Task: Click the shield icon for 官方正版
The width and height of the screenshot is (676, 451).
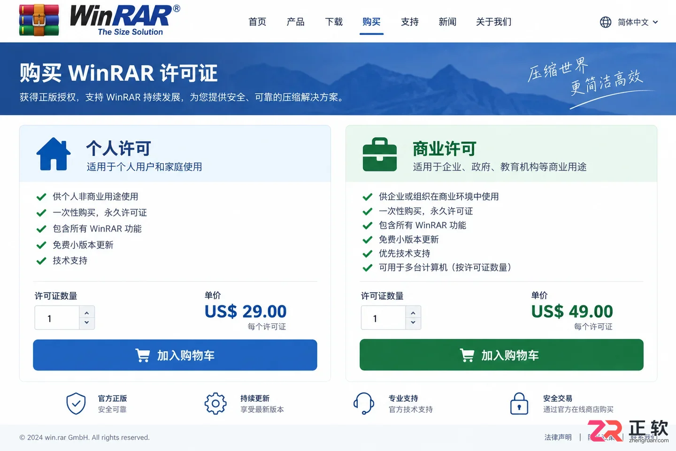Action: coord(76,404)
